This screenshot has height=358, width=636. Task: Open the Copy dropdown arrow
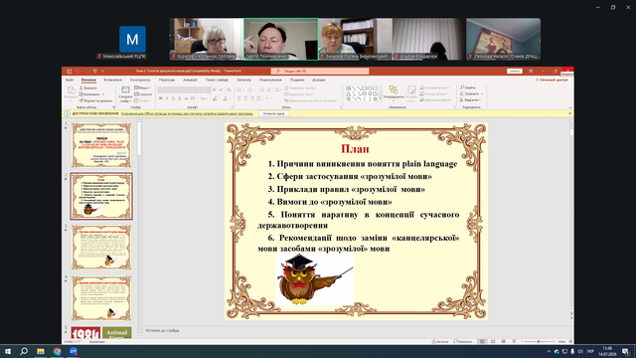pos(103,94)
